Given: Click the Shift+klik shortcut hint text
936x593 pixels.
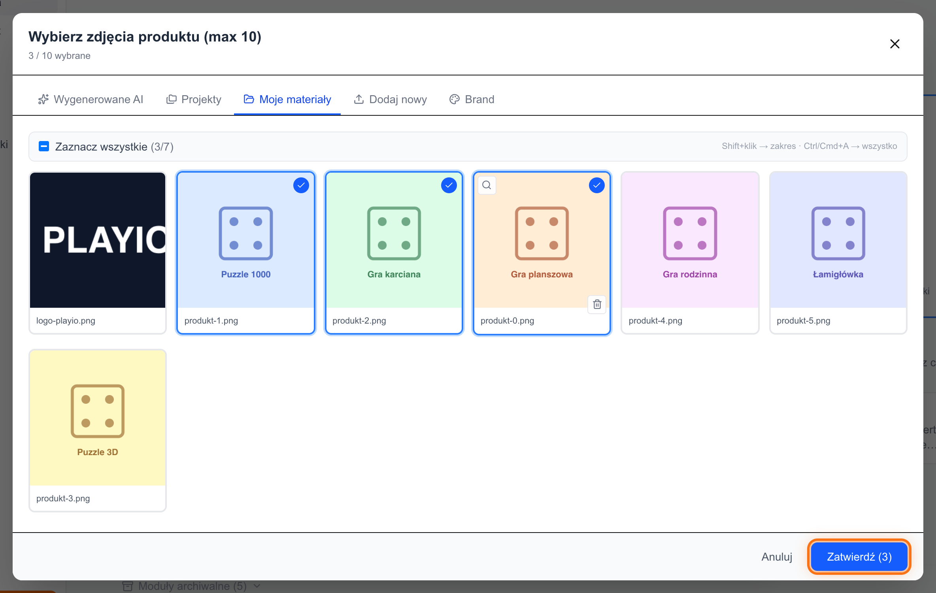Looking at the screenshot, I should point(809,146).
